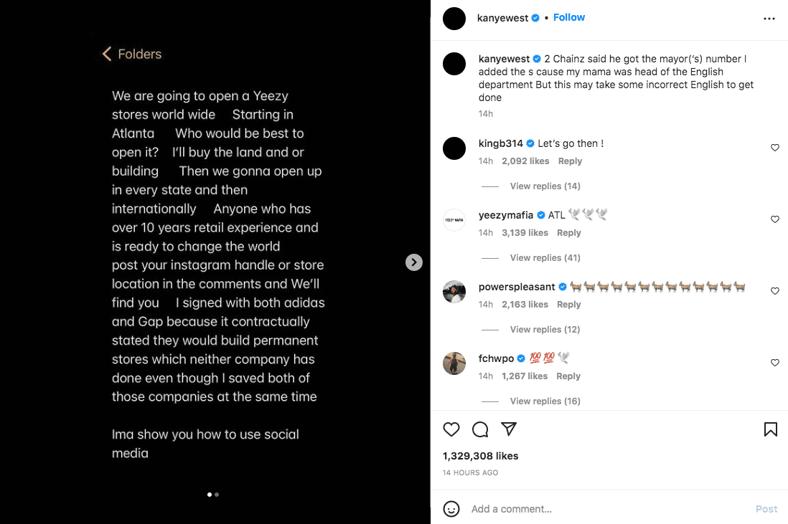Like the post with heart icon
The height and width of the screenshot is (524, 788).
click(x=451, y=429)
